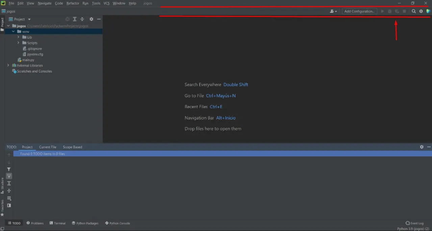Expand the Lib folder
This screenshot has height=231, width=432.
click(x=19, y=37)
